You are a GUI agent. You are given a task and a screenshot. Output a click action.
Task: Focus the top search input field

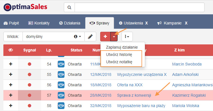point(140,7)
